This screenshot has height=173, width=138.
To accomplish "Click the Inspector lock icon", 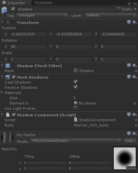I will pos(129,3).
